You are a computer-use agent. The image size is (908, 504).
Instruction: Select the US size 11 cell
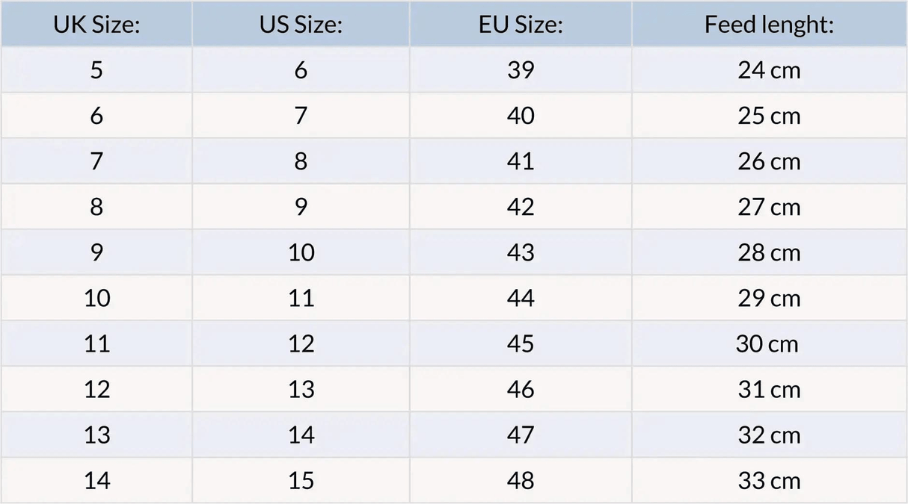[x=301, y=298]
